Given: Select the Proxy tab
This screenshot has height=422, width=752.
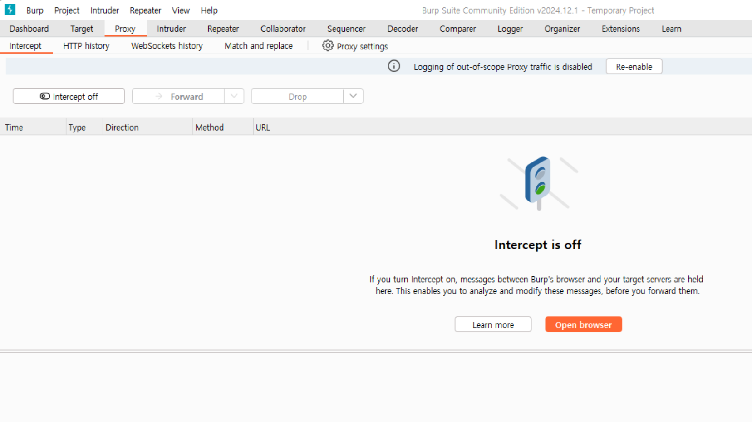Looking at the screenshot, I should click(x=125, y=29).
